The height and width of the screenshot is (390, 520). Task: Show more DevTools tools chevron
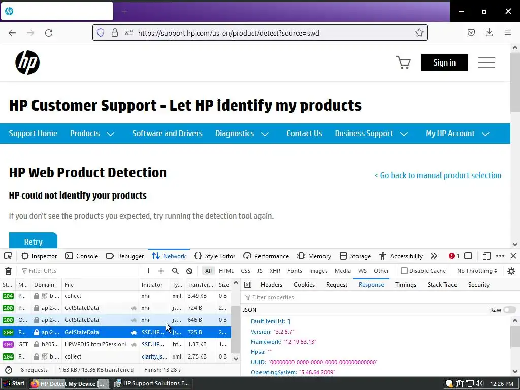pyautogui.click(x=434, y=256)
